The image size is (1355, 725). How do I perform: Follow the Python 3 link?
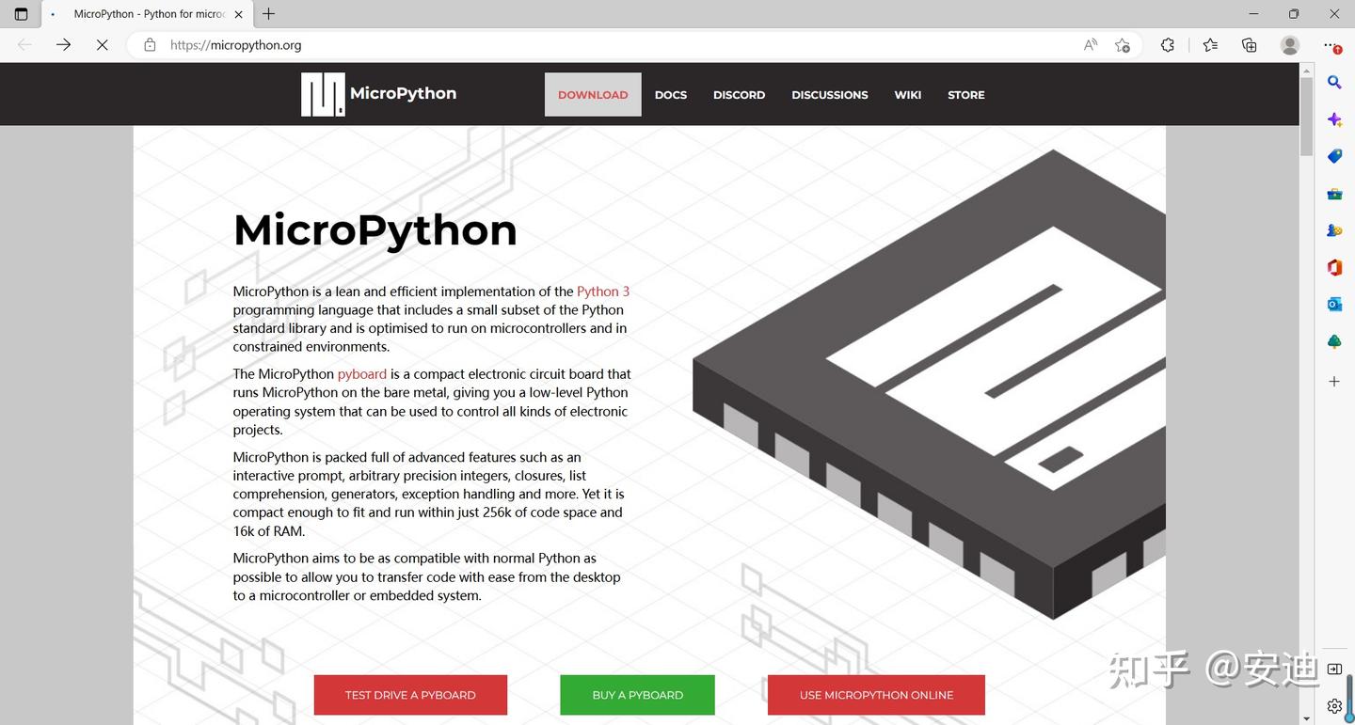(602, 291)
